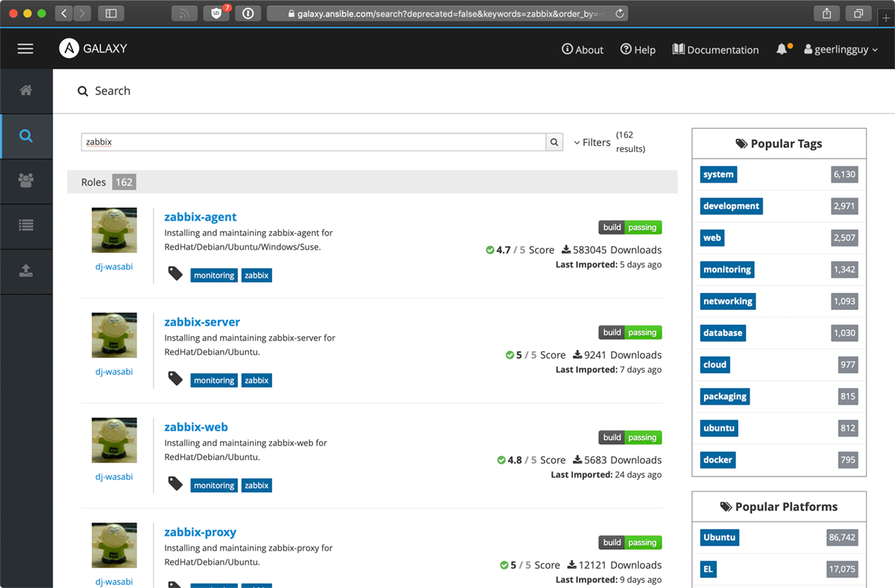Filter by popular tag monitoring

click(727, 269)
